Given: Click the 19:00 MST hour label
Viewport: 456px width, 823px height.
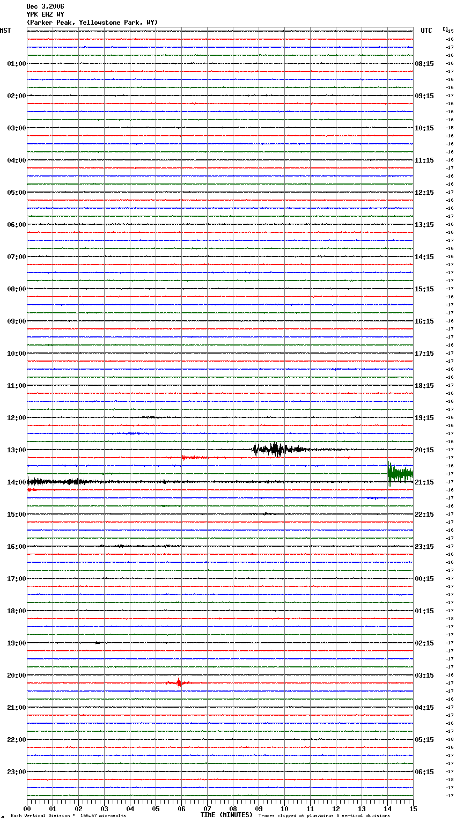Looking at the screenshot, I should coord(16,643).
